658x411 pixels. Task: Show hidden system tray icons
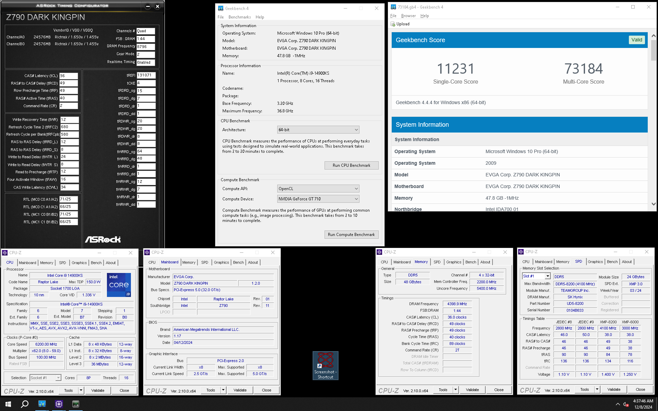tap(618, 404)
